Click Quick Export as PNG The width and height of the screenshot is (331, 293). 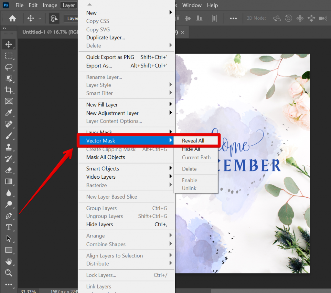pyautogui.click(x=110, y=57)
